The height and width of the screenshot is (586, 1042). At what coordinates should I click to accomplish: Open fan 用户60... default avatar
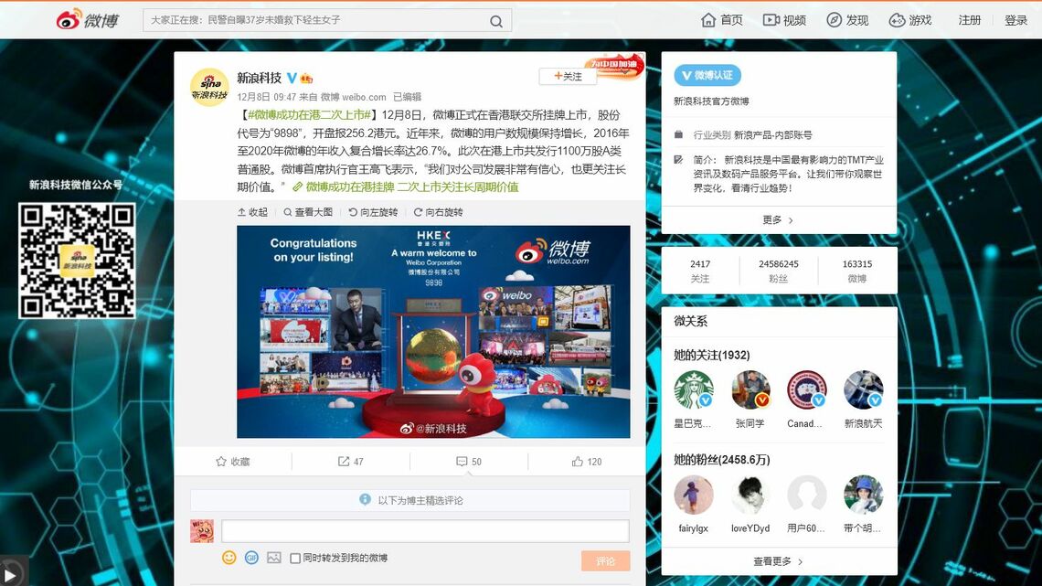tap(807, 495)
